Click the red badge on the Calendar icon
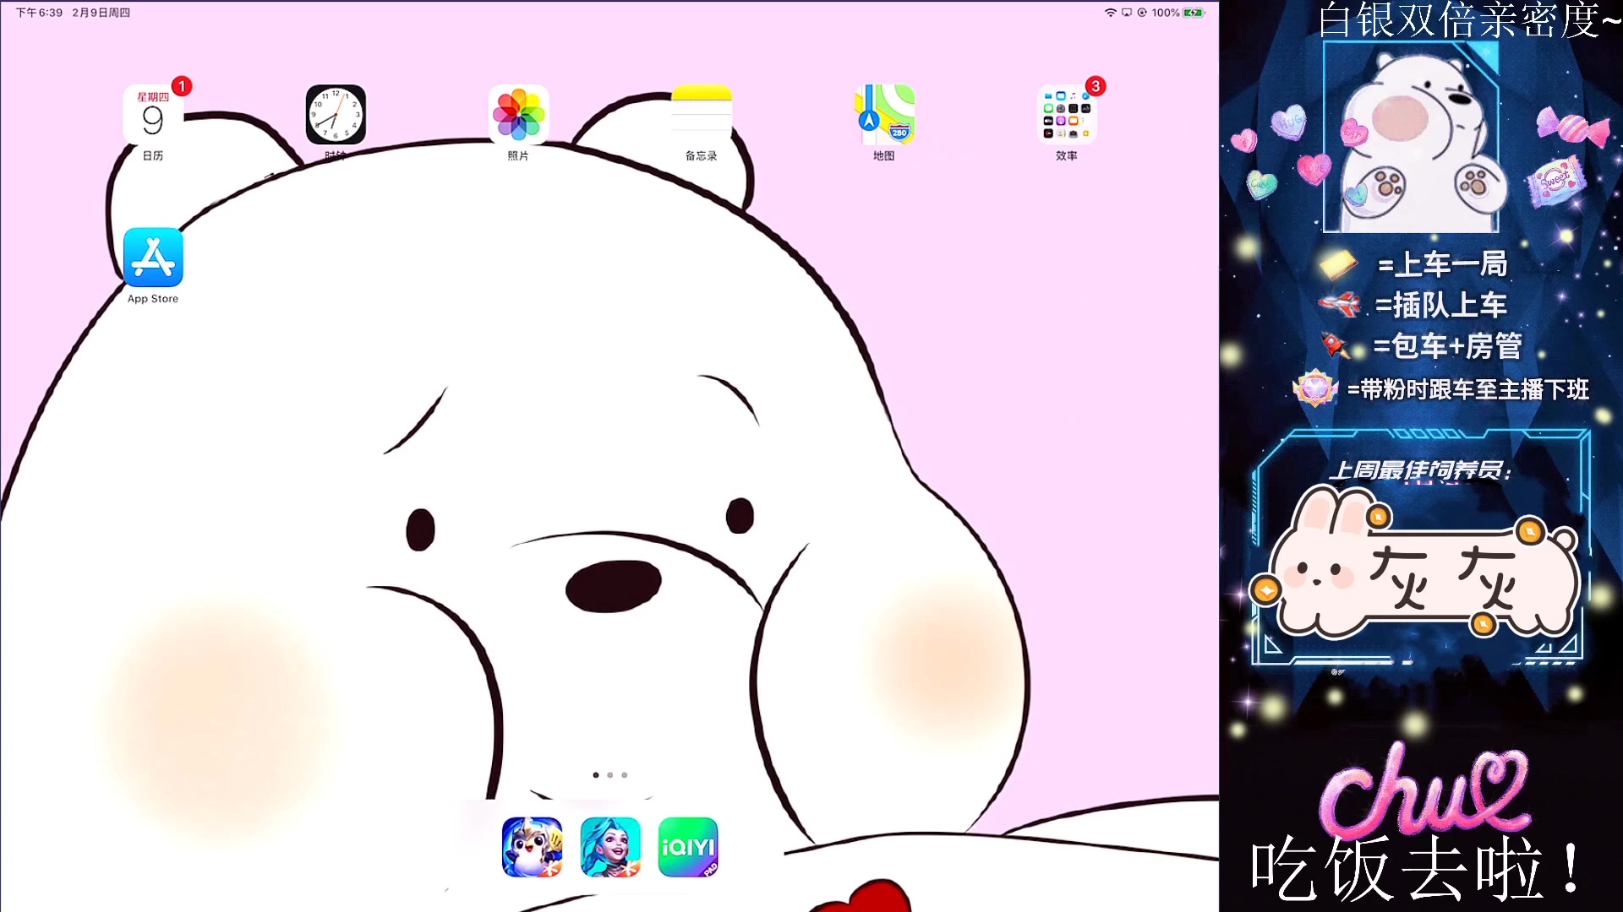The image size is (1623, 912). [x=182, y=86]
